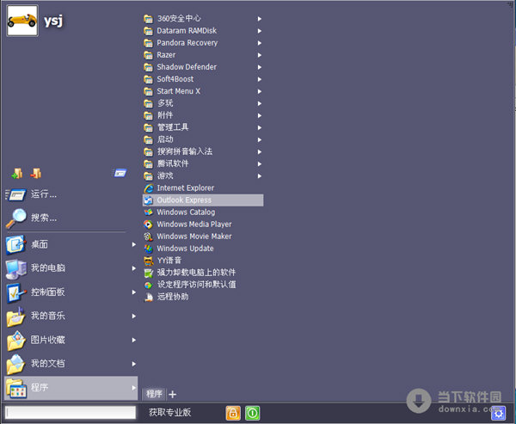Expand the 我的文档 submenu arrow

(133, 364)
